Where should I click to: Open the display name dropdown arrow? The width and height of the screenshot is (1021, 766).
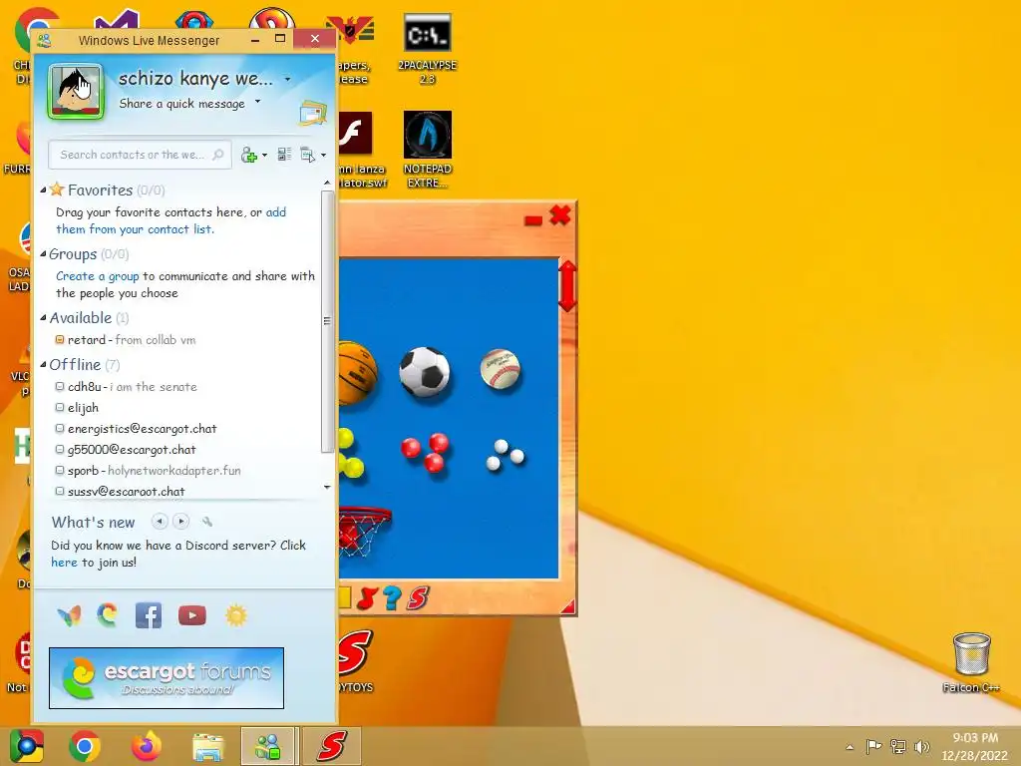point(287,80)
